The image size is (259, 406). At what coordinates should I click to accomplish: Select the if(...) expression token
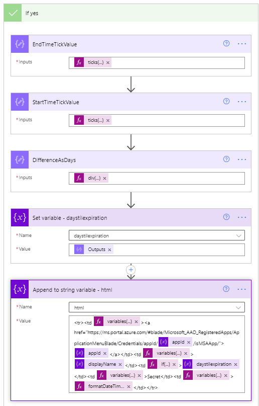(x=163, y=364)
